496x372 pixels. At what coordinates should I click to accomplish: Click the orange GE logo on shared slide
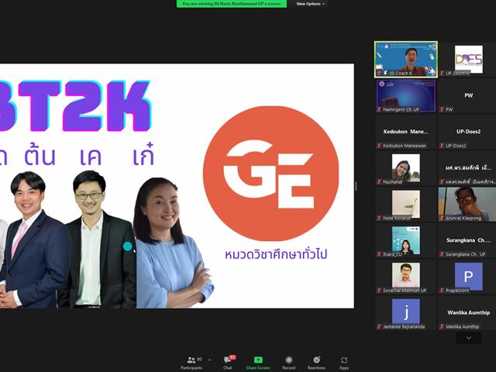[270, 174]
